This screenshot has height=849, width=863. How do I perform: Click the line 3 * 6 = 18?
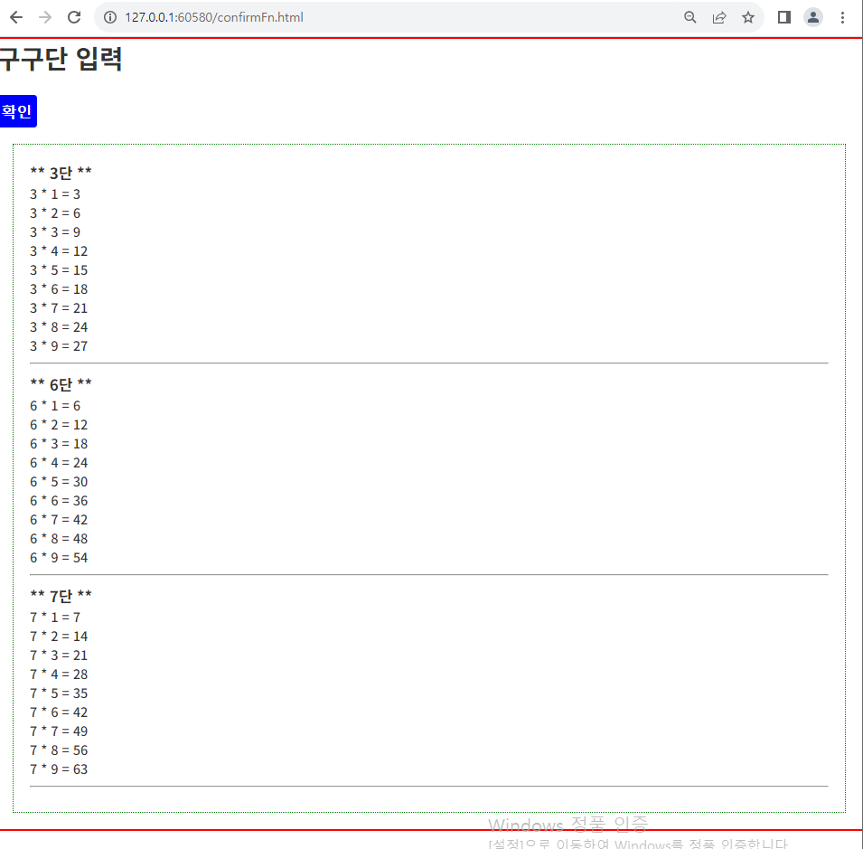click(59, 289)
